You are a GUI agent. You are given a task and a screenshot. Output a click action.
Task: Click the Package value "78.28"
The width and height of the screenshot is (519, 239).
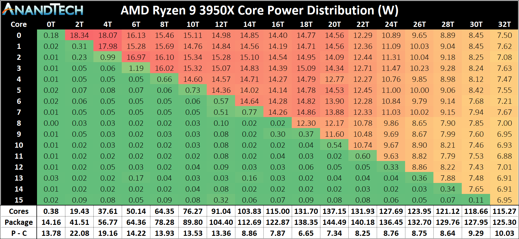(164, 222)
